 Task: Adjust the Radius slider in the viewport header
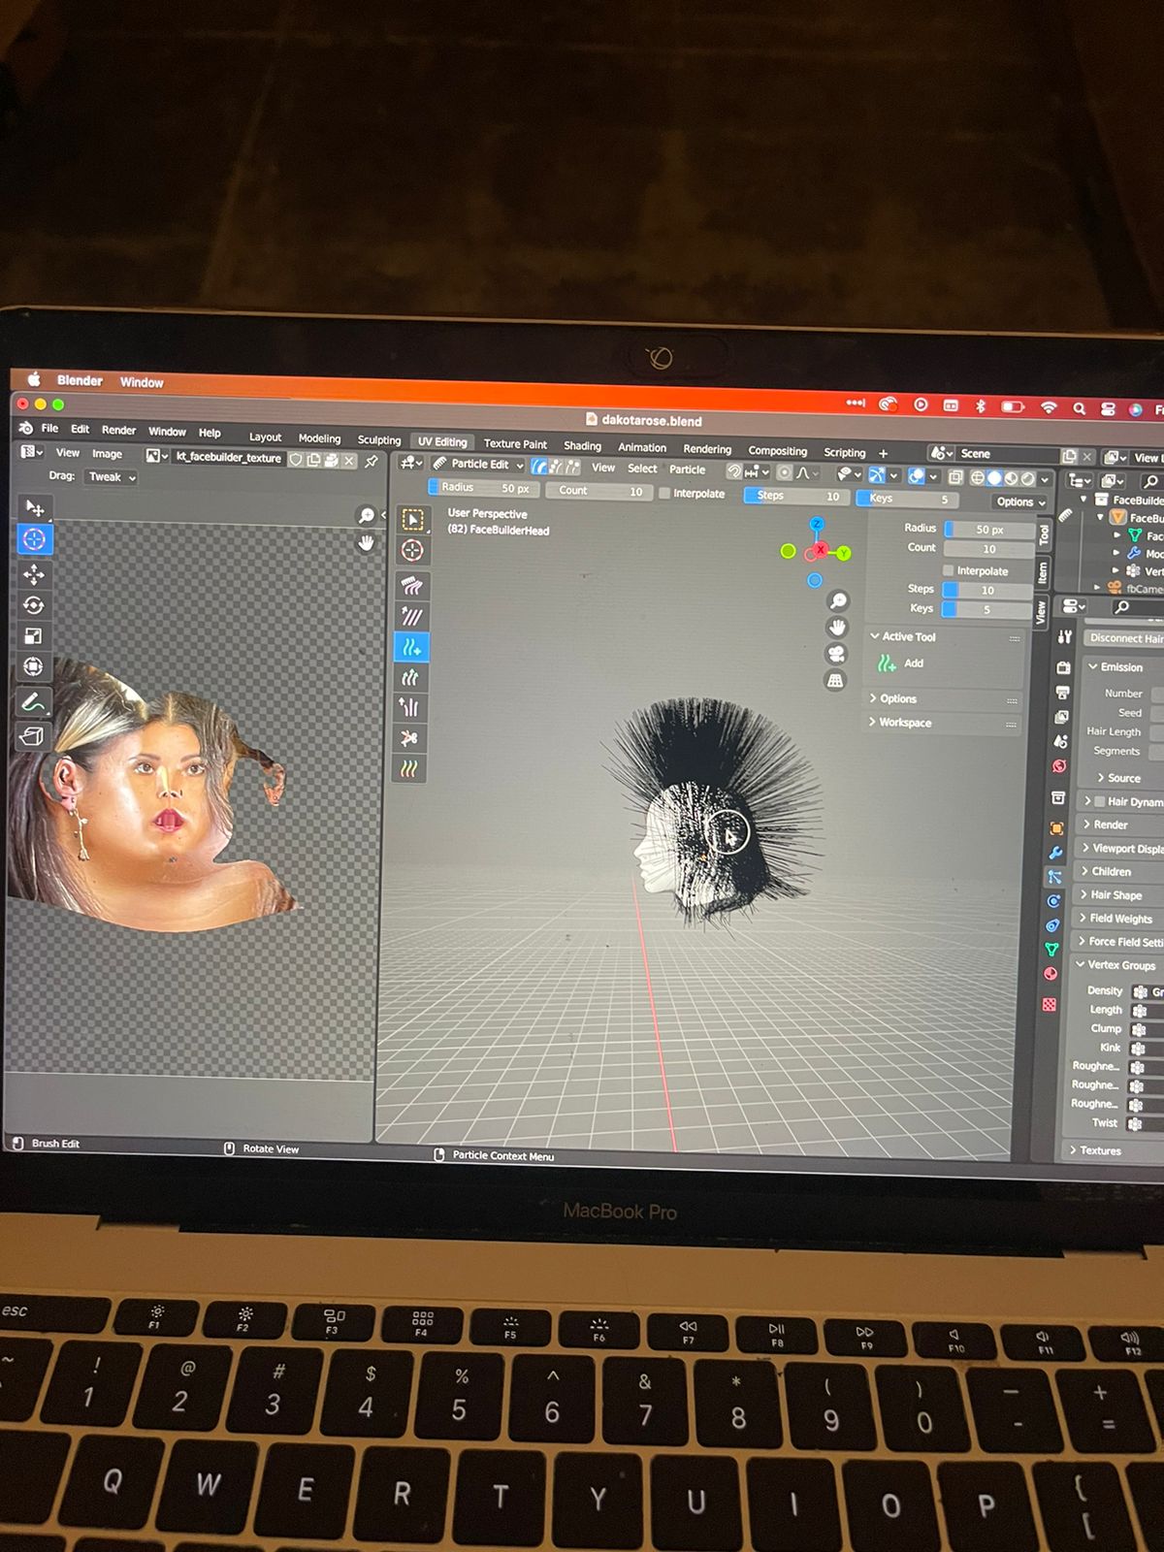point(482,488)
